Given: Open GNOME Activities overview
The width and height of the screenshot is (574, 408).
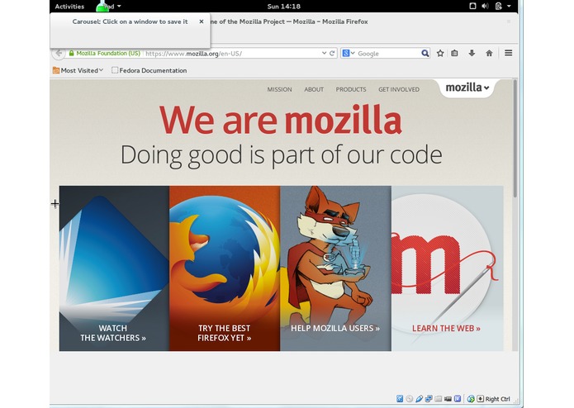Looking at the screenshot, I should pyautogui.click(x=69, y=7).
